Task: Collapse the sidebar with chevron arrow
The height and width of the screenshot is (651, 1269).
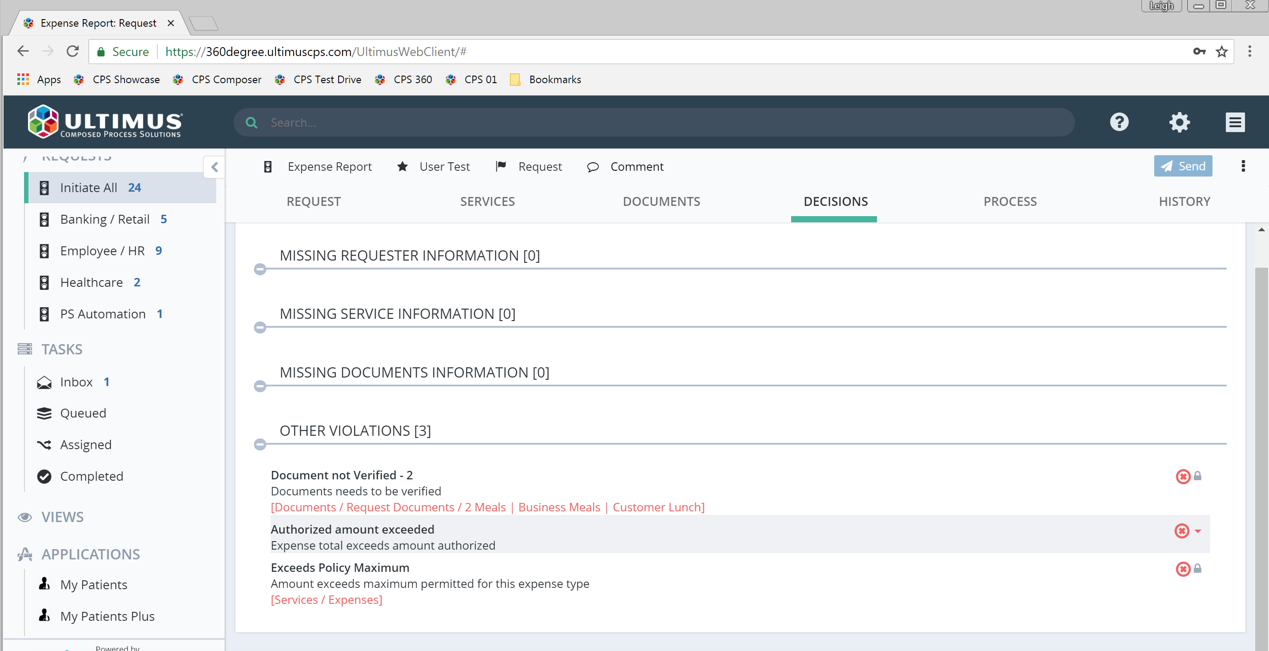Action: tap(214, 167)
